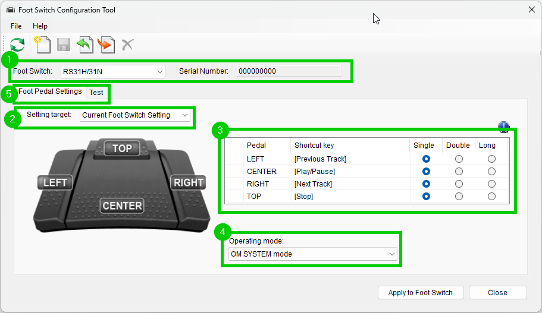542x313 pixels.
Task: Select Double for the RIGHT pedal
Action: [459, 184]
